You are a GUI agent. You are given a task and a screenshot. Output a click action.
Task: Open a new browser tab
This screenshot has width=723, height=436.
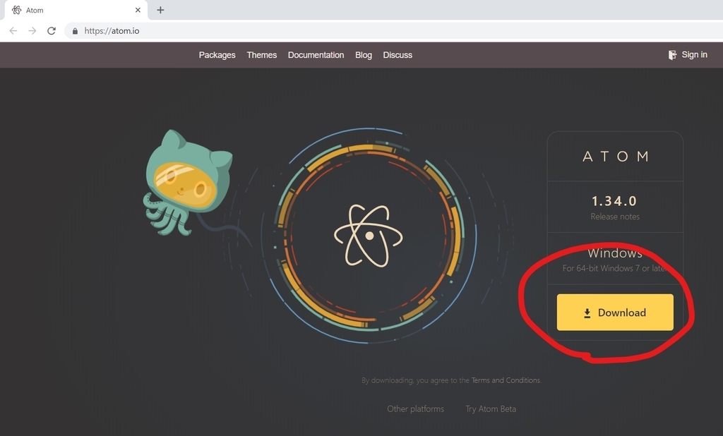click(x=160, y=10)
